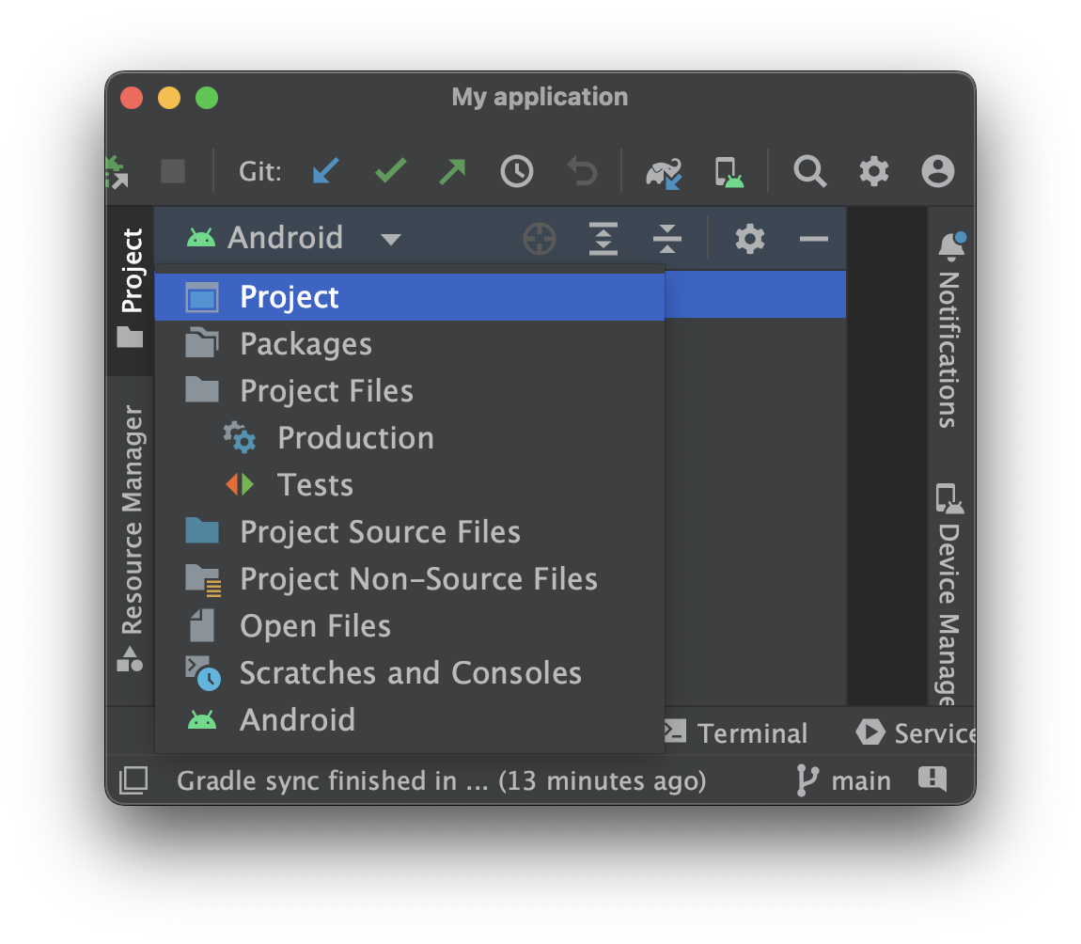Click the Git commit checkmark

coord(390,170)
